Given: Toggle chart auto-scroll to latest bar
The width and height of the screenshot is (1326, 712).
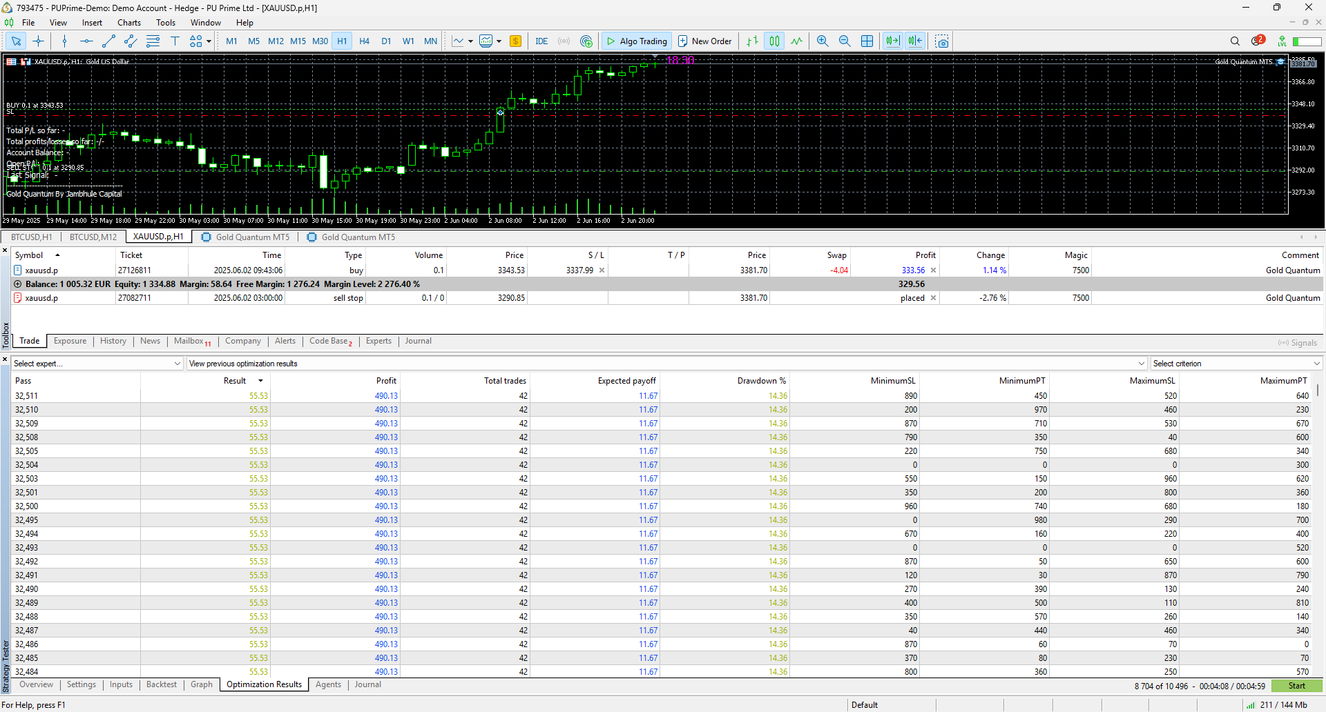Looking at the screenshot, I should 892,41.
